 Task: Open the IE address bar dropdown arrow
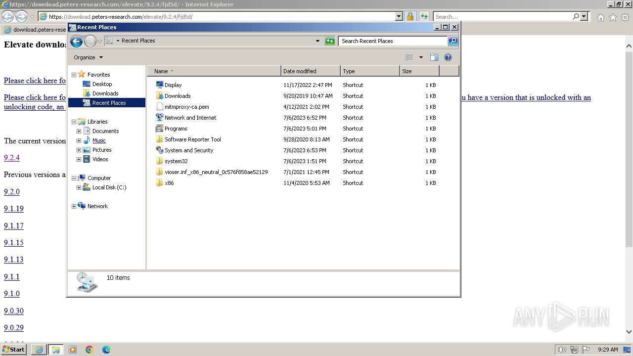coord(399,17)
